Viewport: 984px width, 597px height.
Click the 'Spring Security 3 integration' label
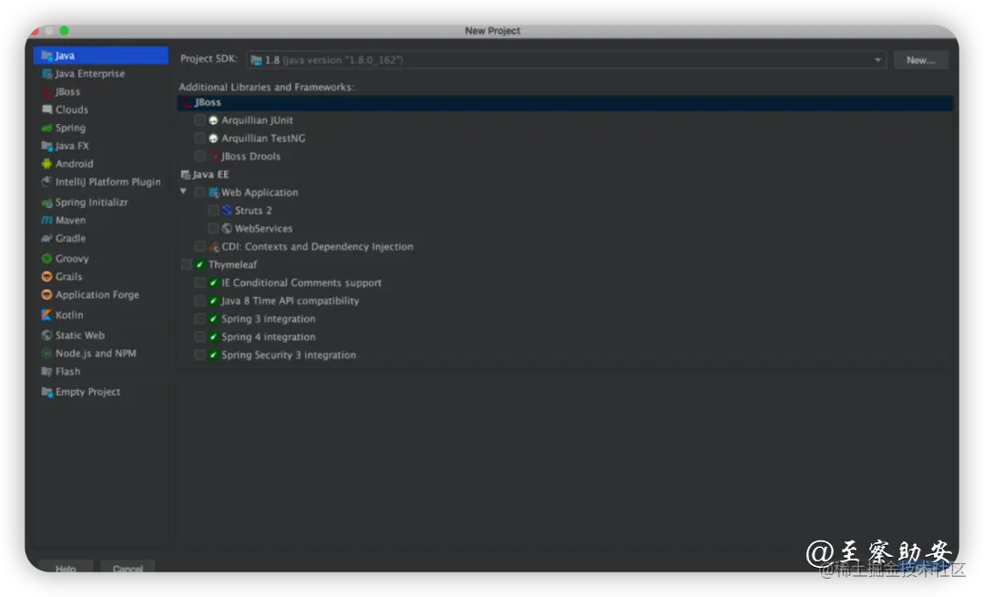(289, 355)
